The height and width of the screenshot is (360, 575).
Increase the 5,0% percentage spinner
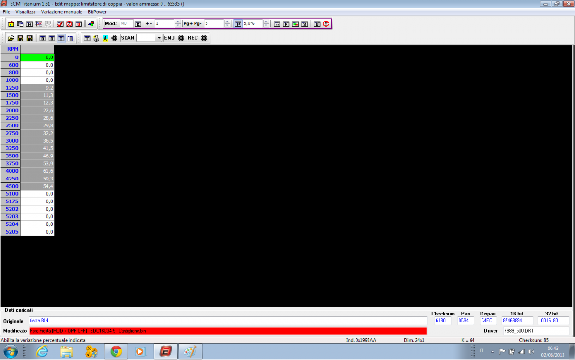[266, 22]
